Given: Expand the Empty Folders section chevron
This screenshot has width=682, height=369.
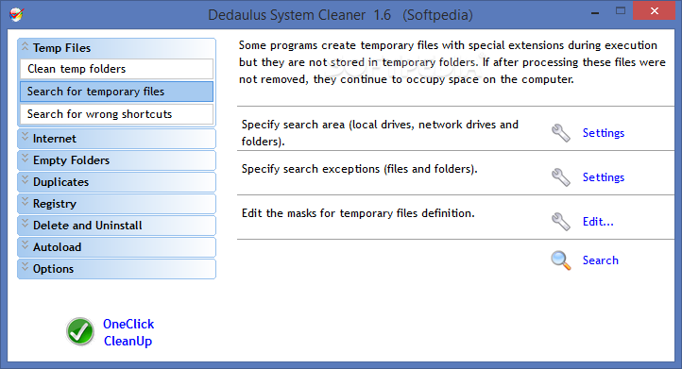Looking at the screenshot, I should (x=26, y=159).
